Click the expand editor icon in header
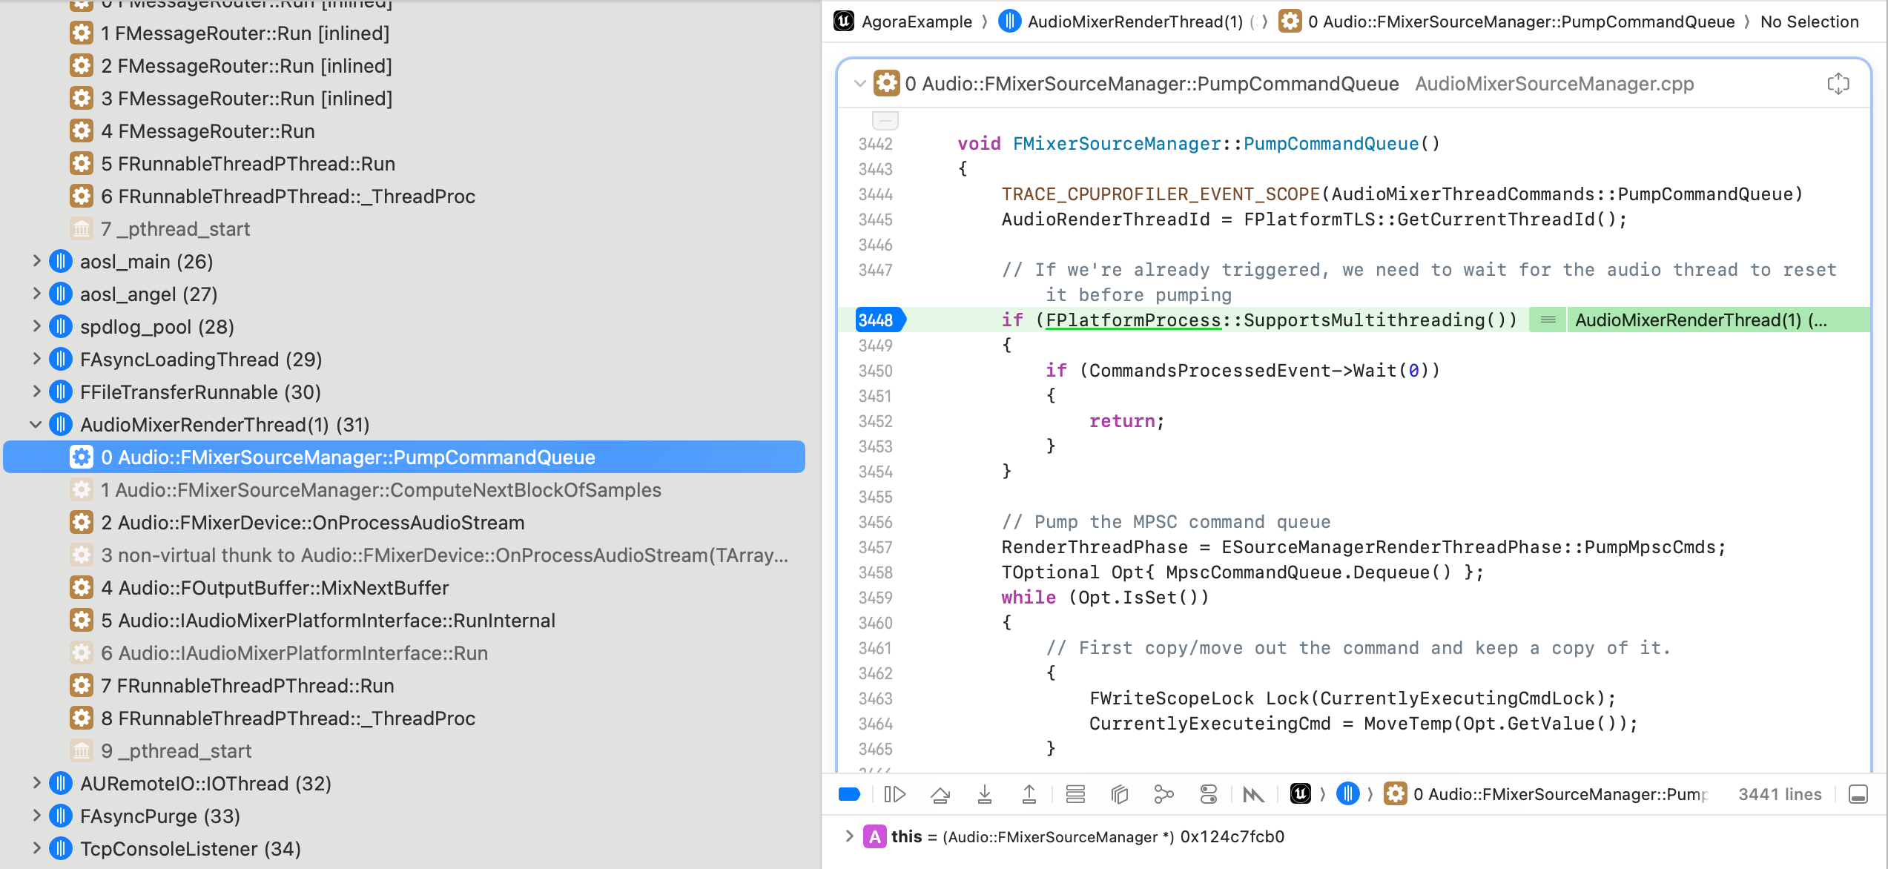This screenshot has width=1888, height=869. [1838, 84]
